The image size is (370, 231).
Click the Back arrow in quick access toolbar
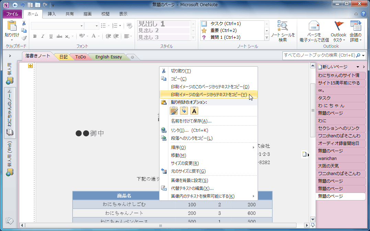tap(15, 5)
